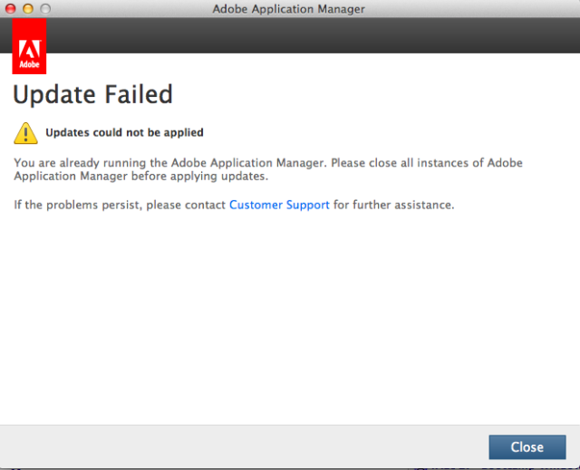Viewport: 580px width, 470px height.
Task: Open the Customer Support link
Action: click(x=279, y=206)
